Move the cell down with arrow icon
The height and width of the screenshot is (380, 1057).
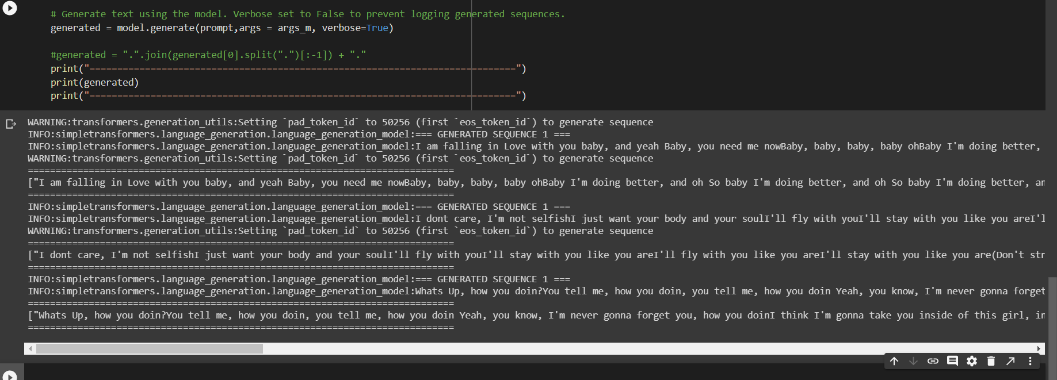913,361
